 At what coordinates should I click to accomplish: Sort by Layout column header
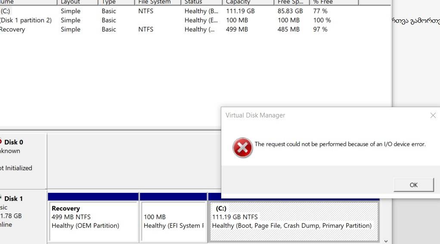pyautogui.click(x=77, y=2)
